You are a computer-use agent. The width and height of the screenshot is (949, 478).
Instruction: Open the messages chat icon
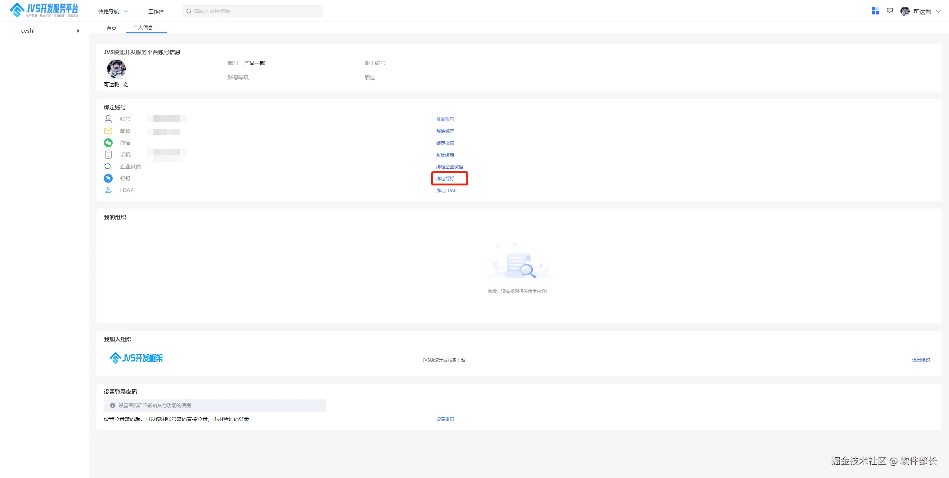(890, 11)
